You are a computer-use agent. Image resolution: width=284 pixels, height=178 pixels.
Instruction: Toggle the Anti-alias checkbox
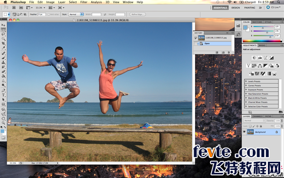[49, 14]
